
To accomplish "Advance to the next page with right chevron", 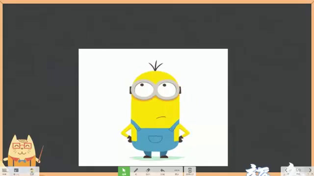I will (310, 170).
